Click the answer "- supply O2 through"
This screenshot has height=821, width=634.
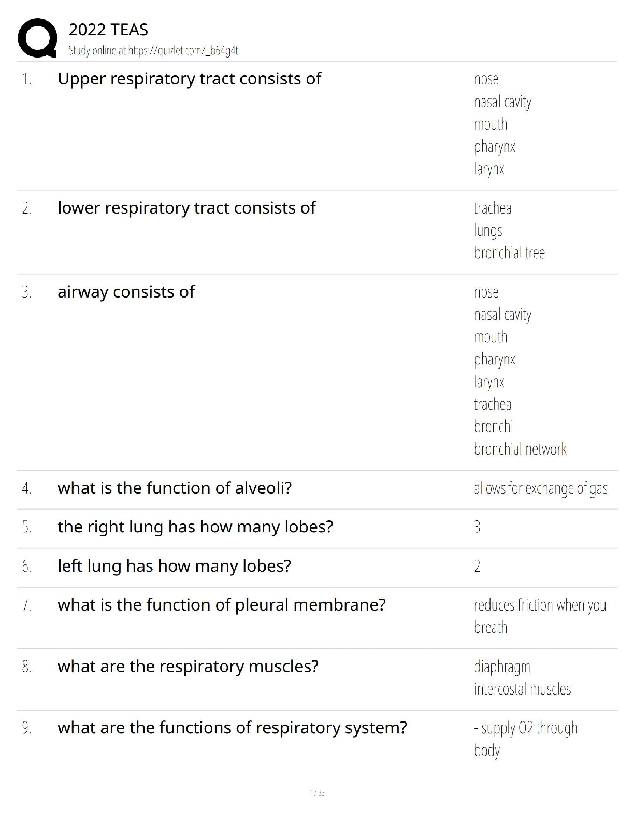tap(525, 729)
